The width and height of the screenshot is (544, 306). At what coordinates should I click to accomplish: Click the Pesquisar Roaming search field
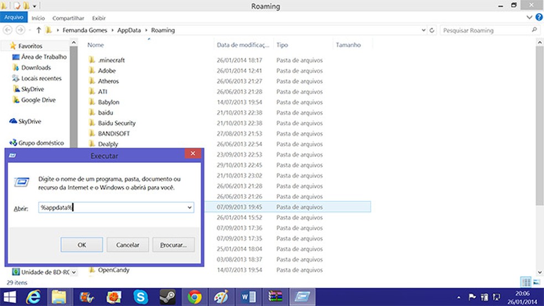click(487, 30)
